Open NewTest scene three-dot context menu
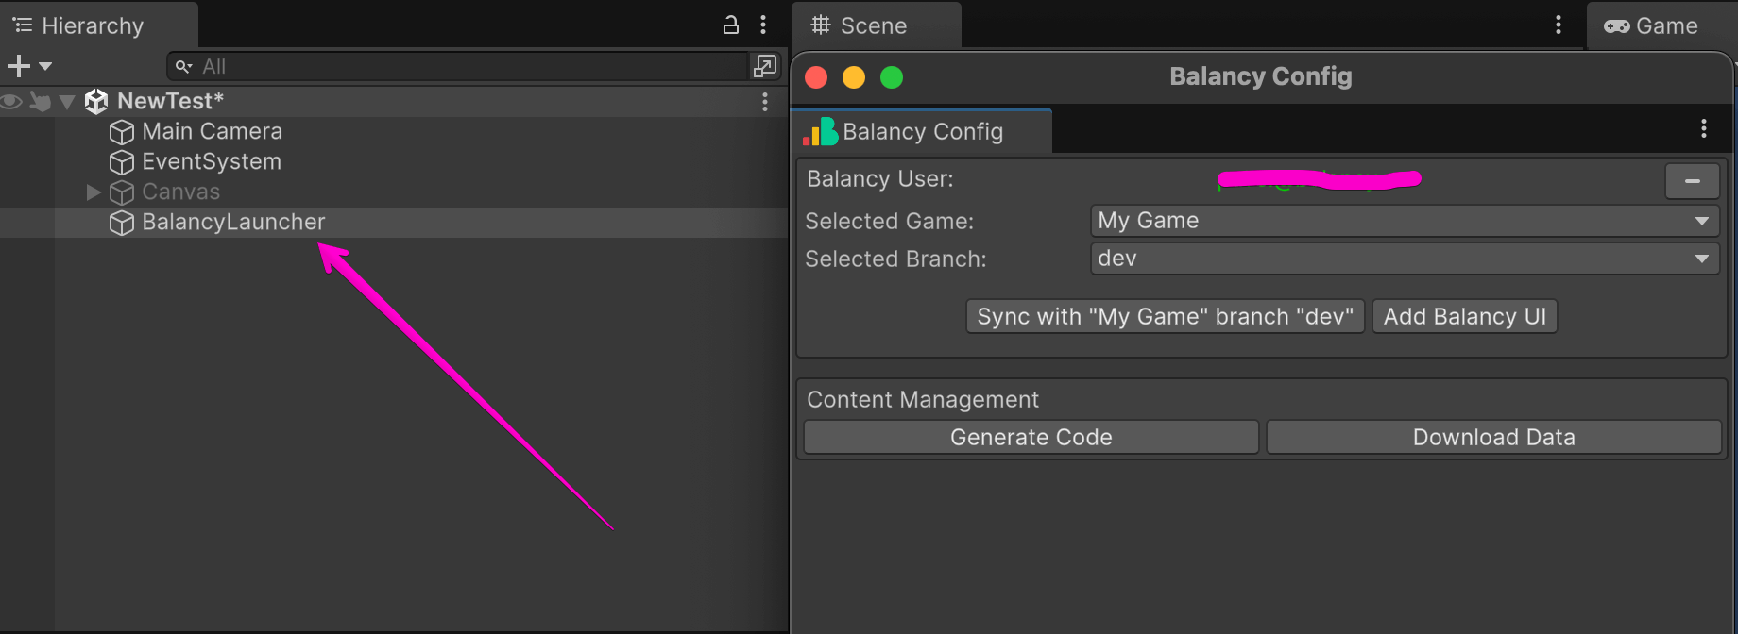 [765, 102]
